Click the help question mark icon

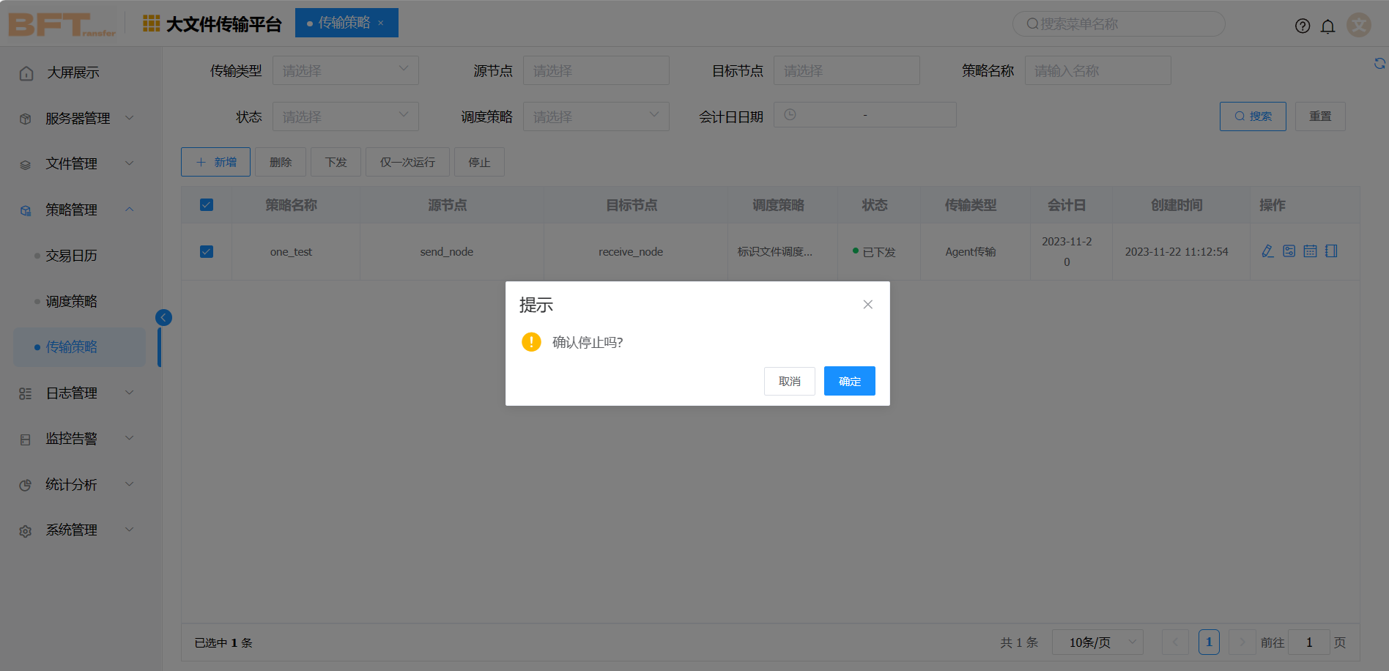(x=1303, y=26)
